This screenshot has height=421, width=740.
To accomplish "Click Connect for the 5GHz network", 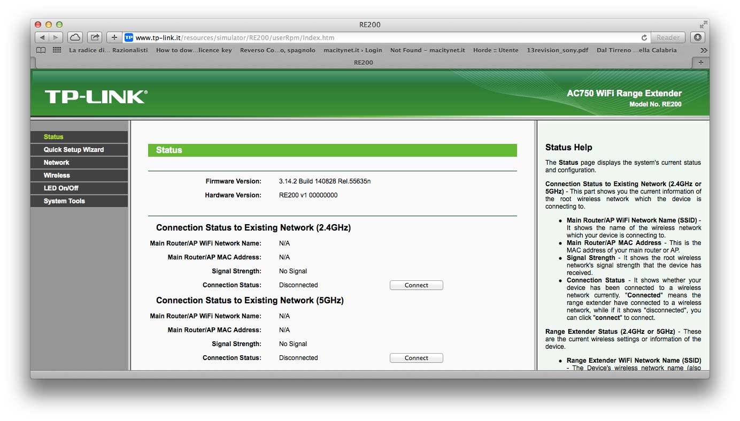I will 416,358.
